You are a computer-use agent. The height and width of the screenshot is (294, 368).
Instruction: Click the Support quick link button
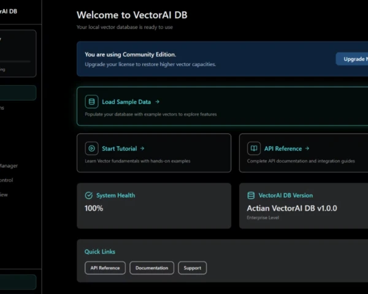(193, 268)
